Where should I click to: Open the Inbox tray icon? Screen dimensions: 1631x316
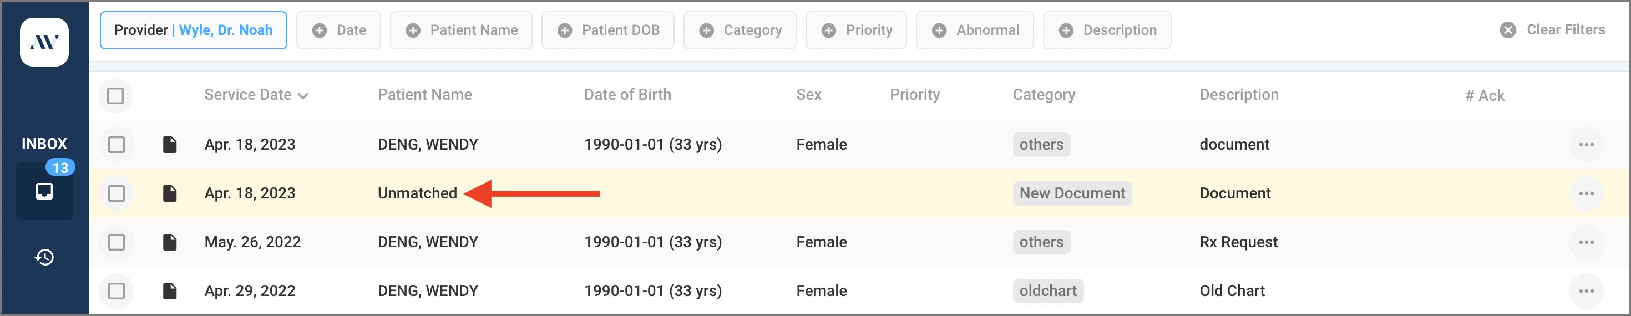coord(44,191)
